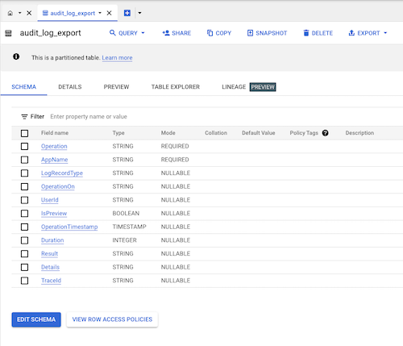
Task: Click the SNAPSHOT button
Action: pyautogui.click(x=267, y=33)
